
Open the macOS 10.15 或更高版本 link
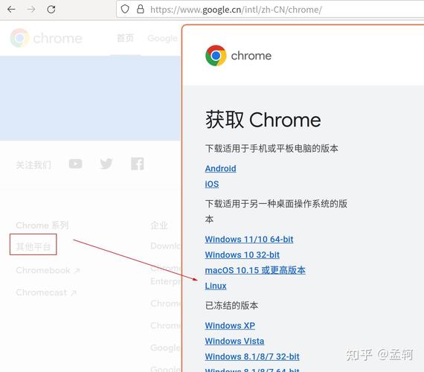coord(255,270)
